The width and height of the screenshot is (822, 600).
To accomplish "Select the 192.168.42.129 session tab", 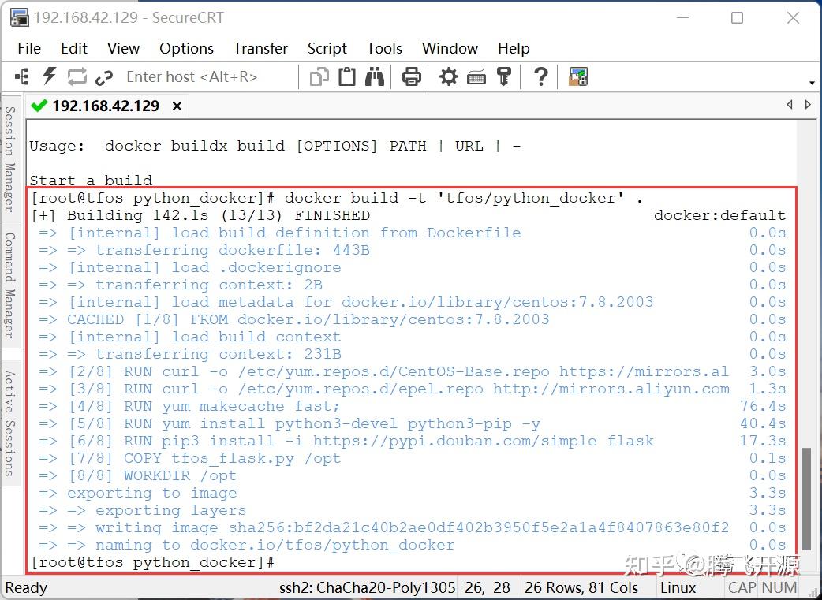I will pyautogui.click(x=106, y=105).
